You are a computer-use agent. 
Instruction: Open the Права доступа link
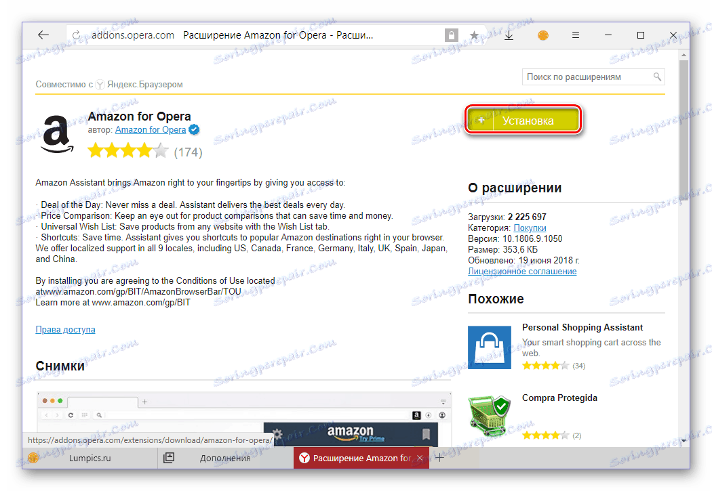pos(65,330)
